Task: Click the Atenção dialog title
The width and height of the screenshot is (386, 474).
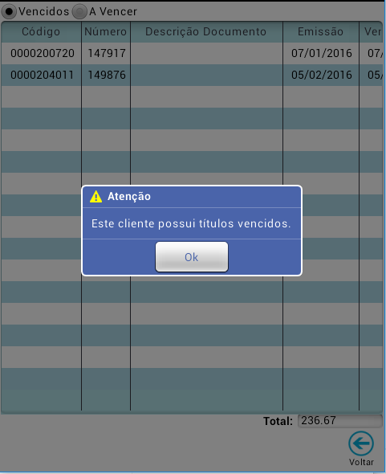Action: pos(129,197)
